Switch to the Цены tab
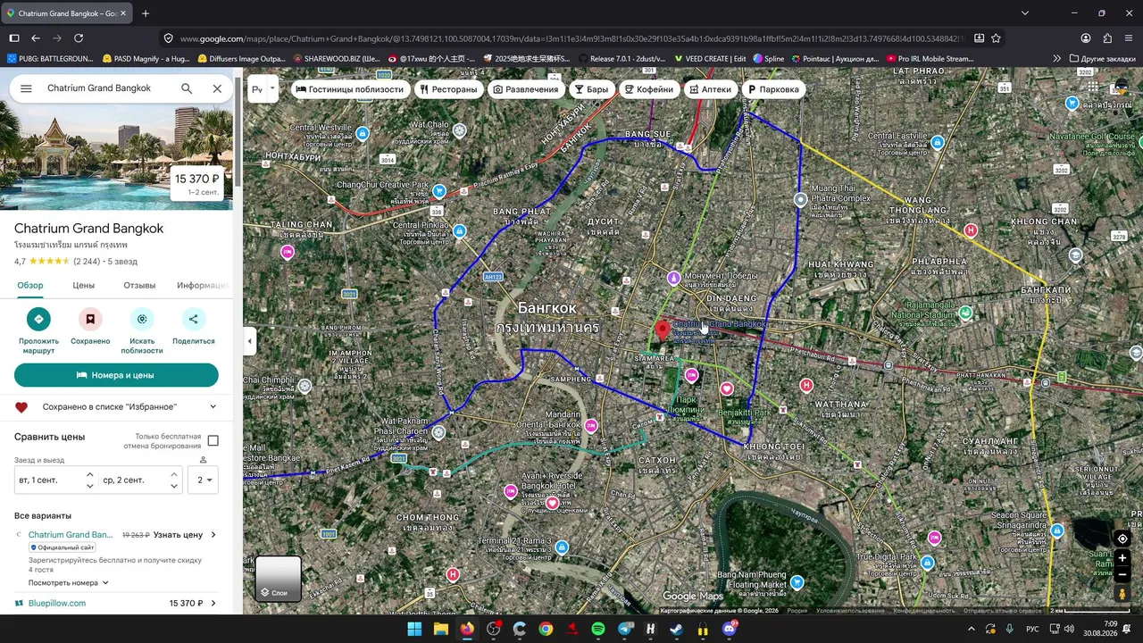1143x643 pixels. 83,286
